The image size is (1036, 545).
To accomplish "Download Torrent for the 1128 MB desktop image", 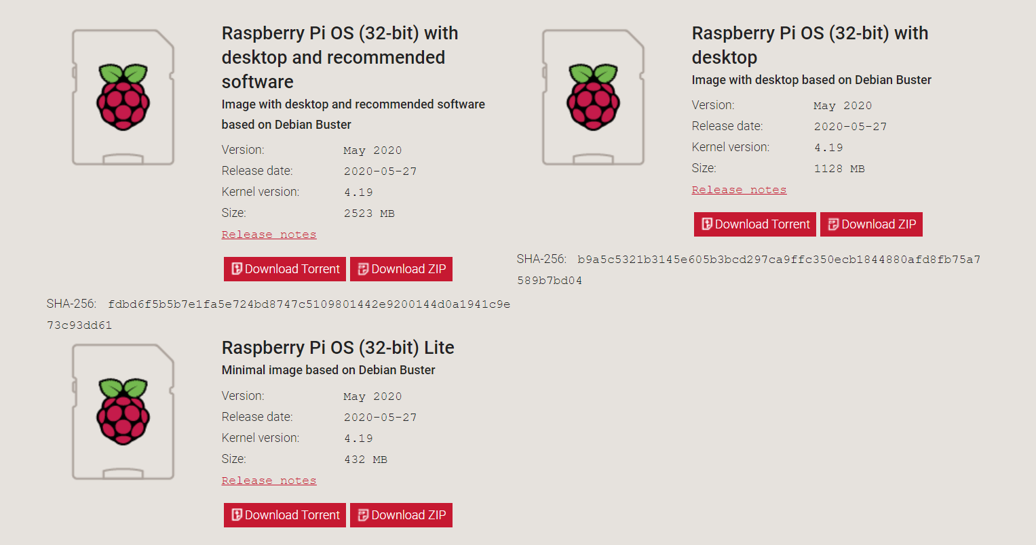I will 755,224.
